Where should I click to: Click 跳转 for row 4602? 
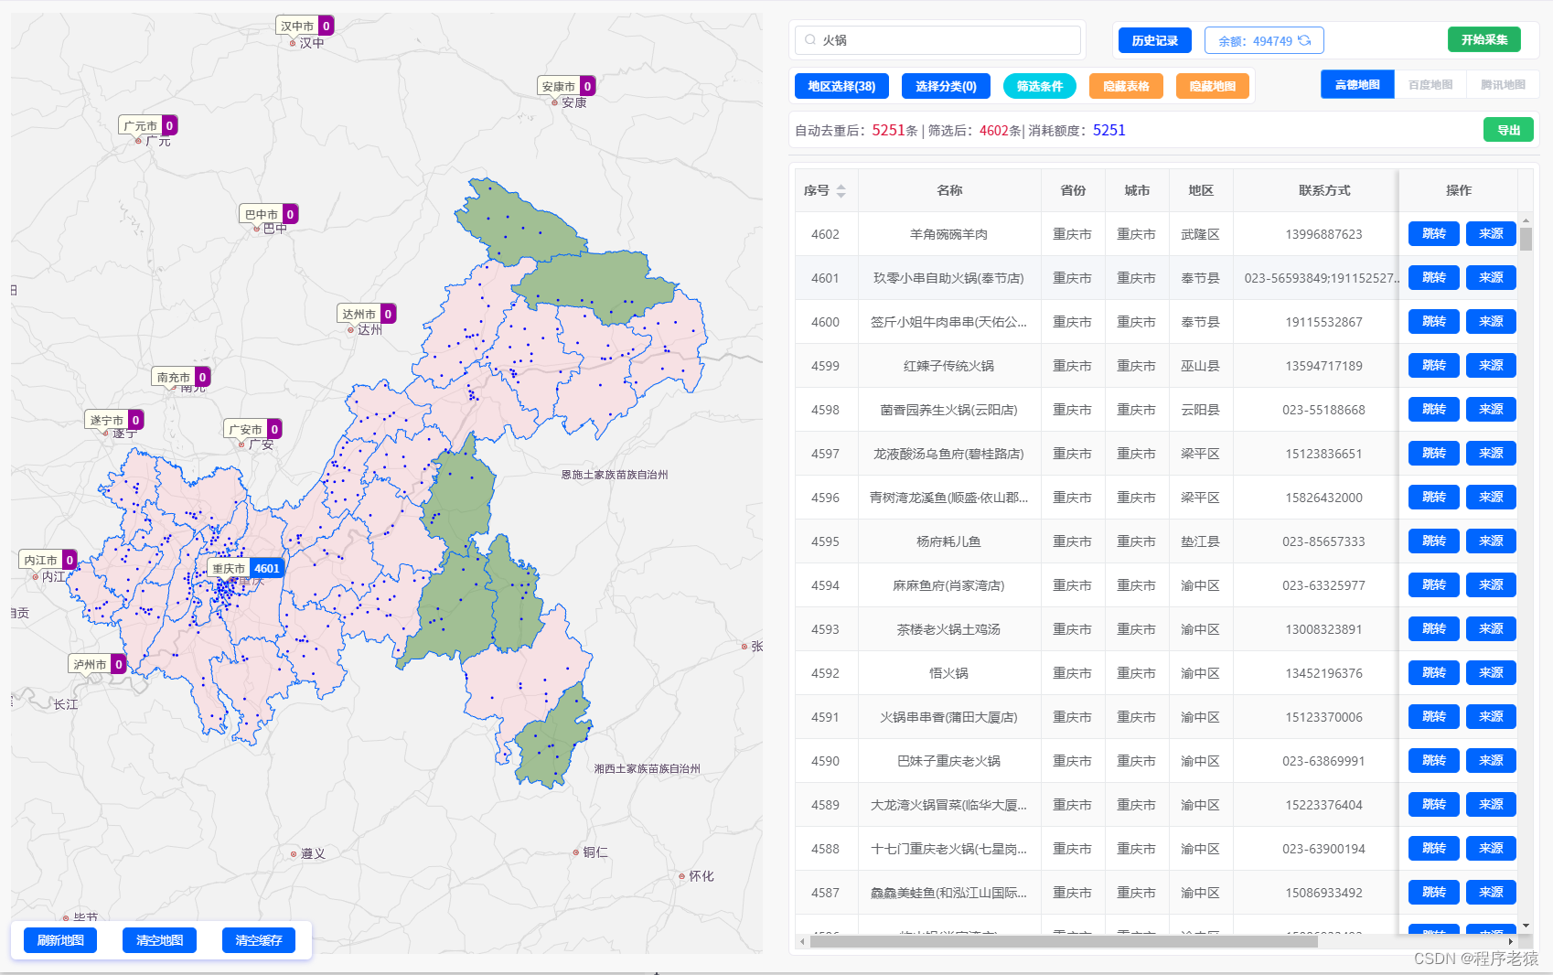click(x=1433, y=233)
